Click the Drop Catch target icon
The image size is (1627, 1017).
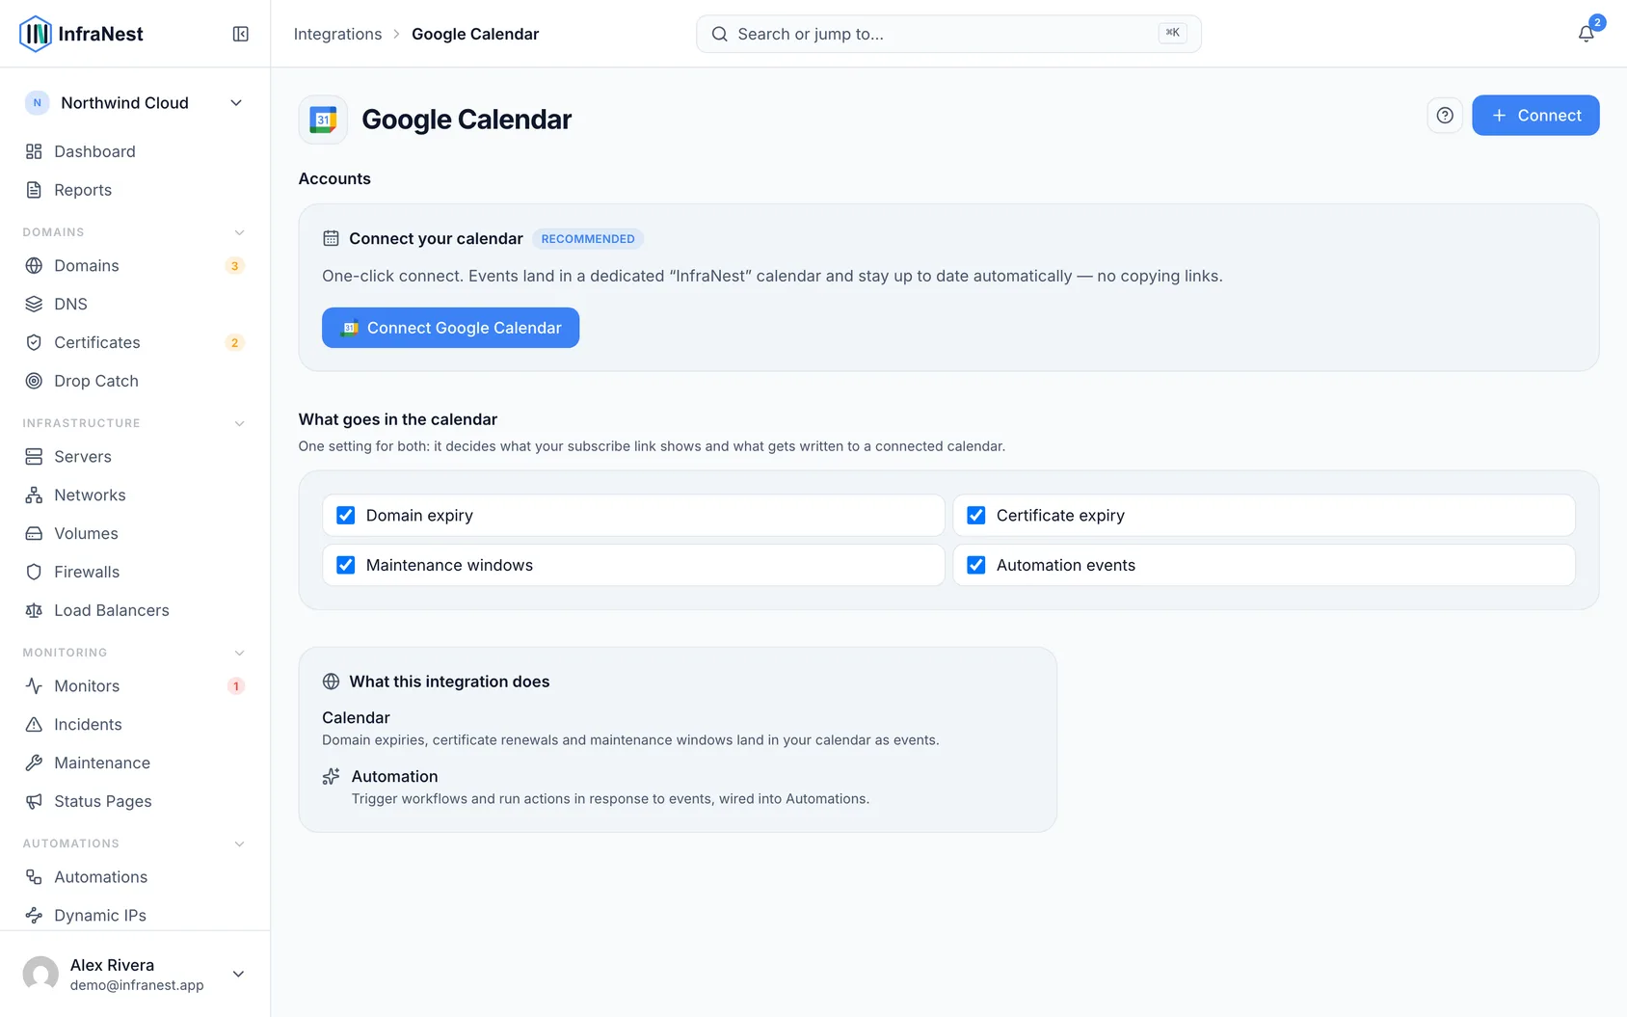pyautogui.click(x=34, y=381)
